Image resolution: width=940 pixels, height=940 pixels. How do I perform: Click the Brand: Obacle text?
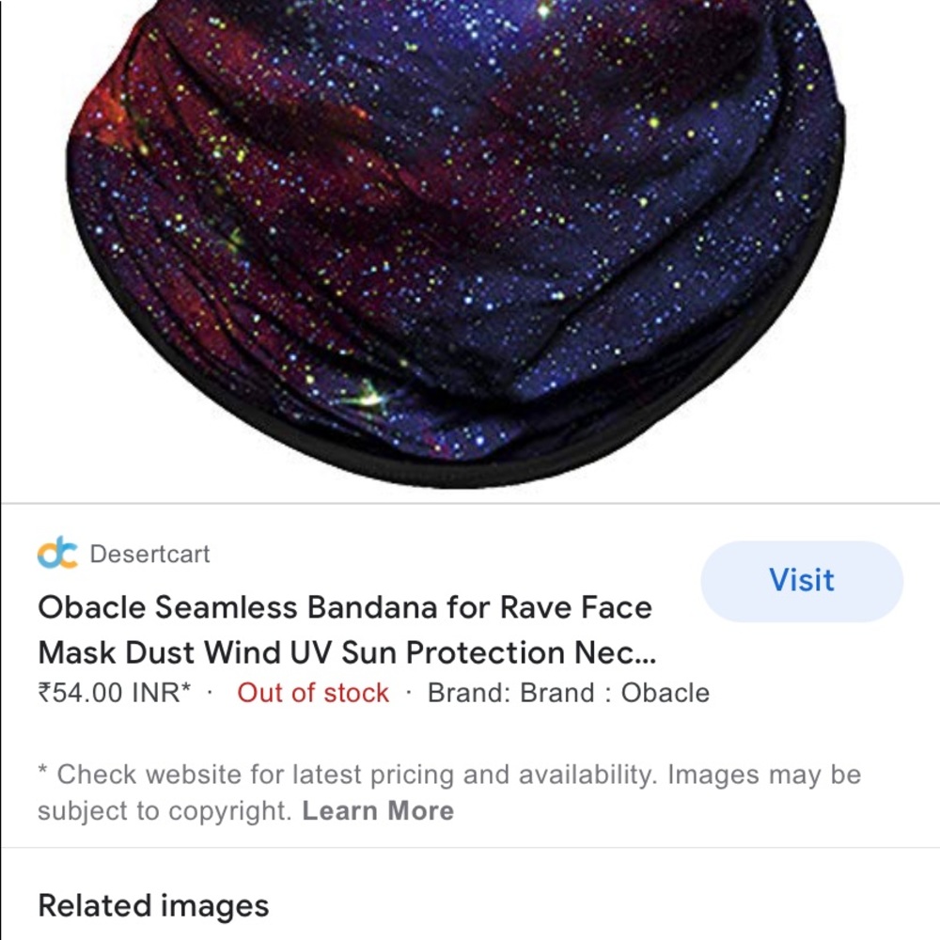pos(569,693)
